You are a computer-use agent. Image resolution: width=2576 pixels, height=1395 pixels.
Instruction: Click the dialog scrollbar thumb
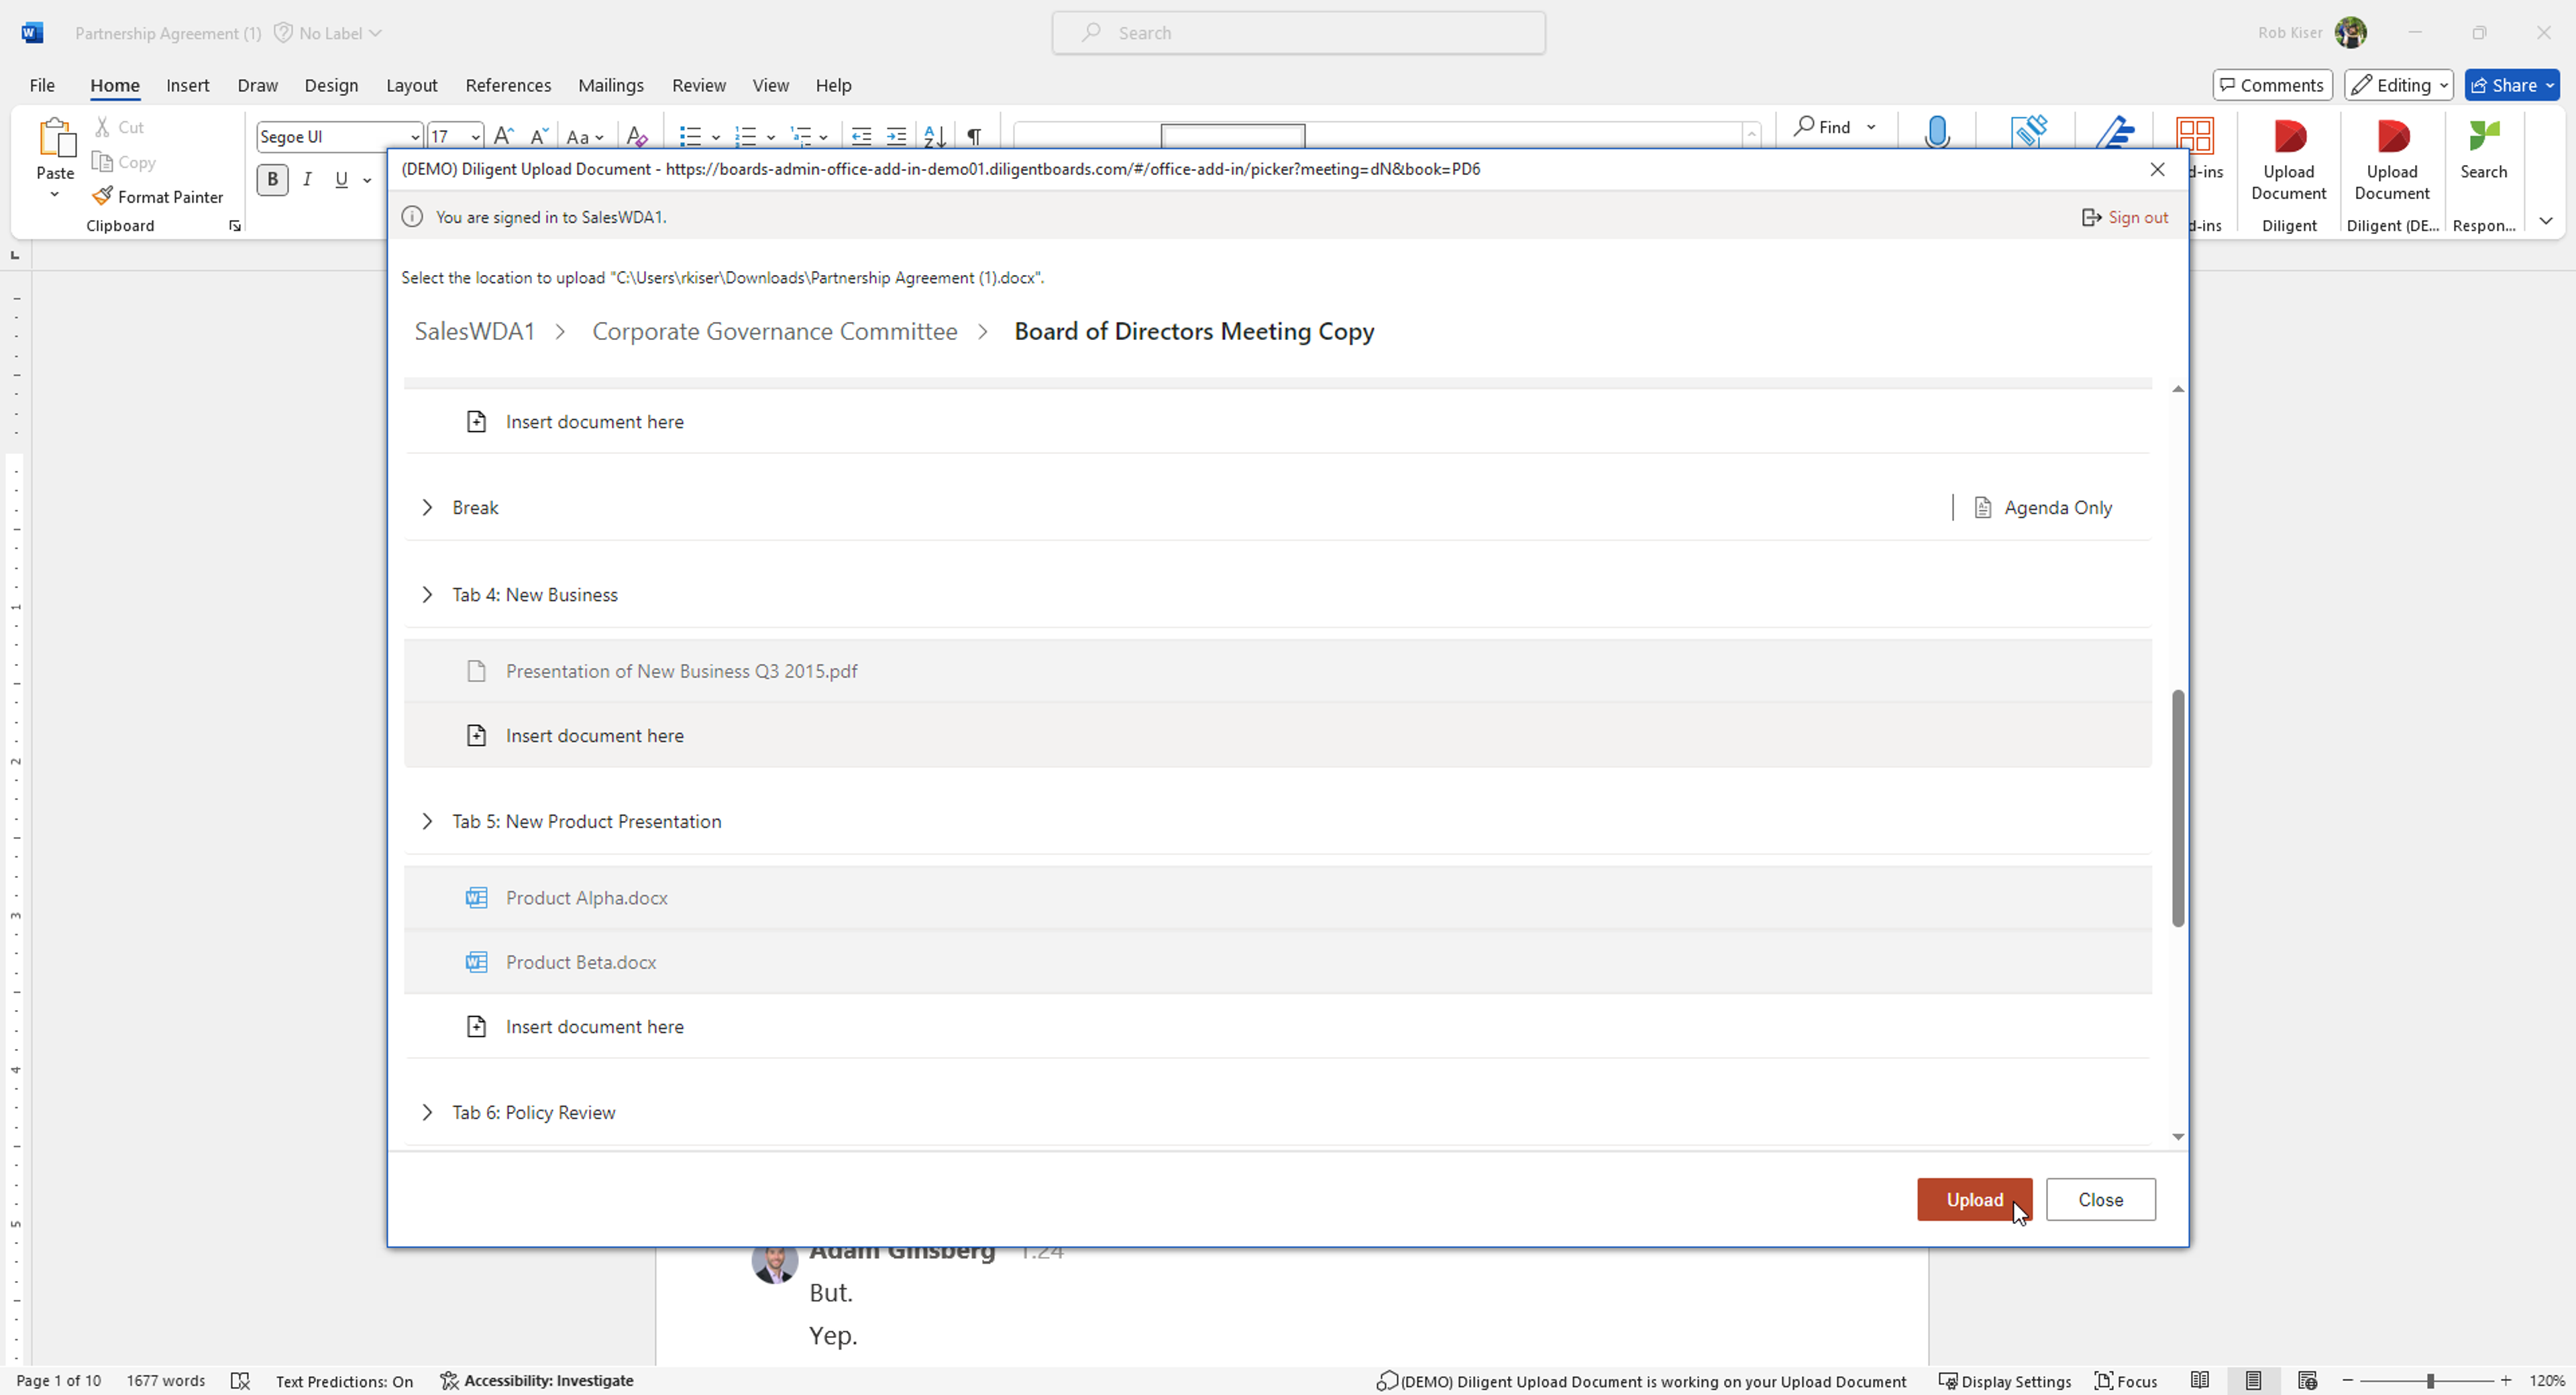(2178, 808)
